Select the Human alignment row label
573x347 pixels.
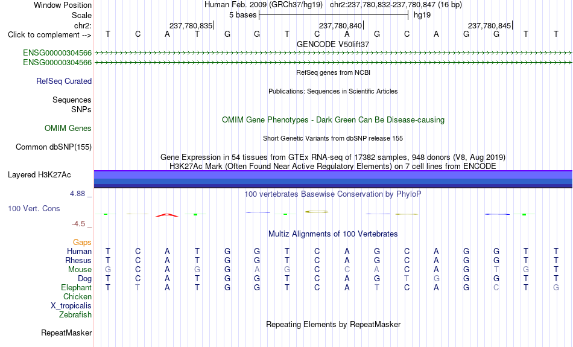79,251
